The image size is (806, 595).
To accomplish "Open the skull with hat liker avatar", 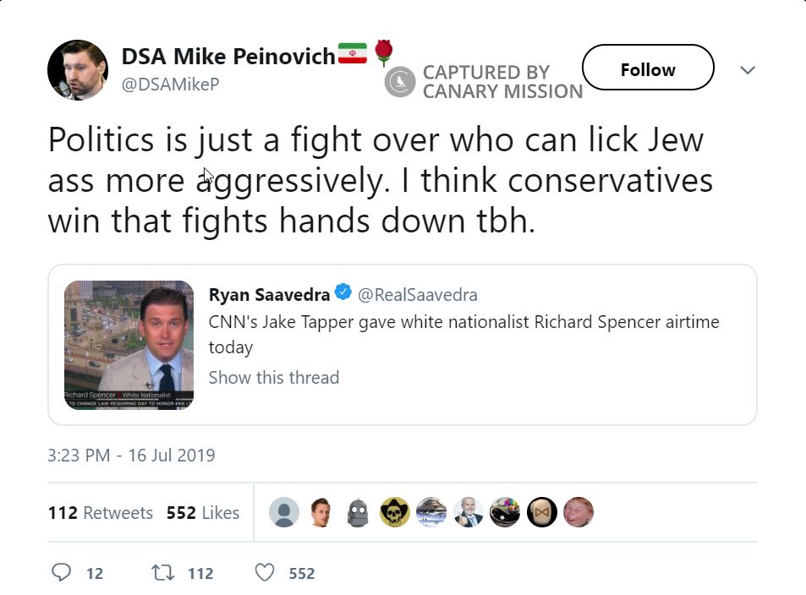I will [395, 512].
